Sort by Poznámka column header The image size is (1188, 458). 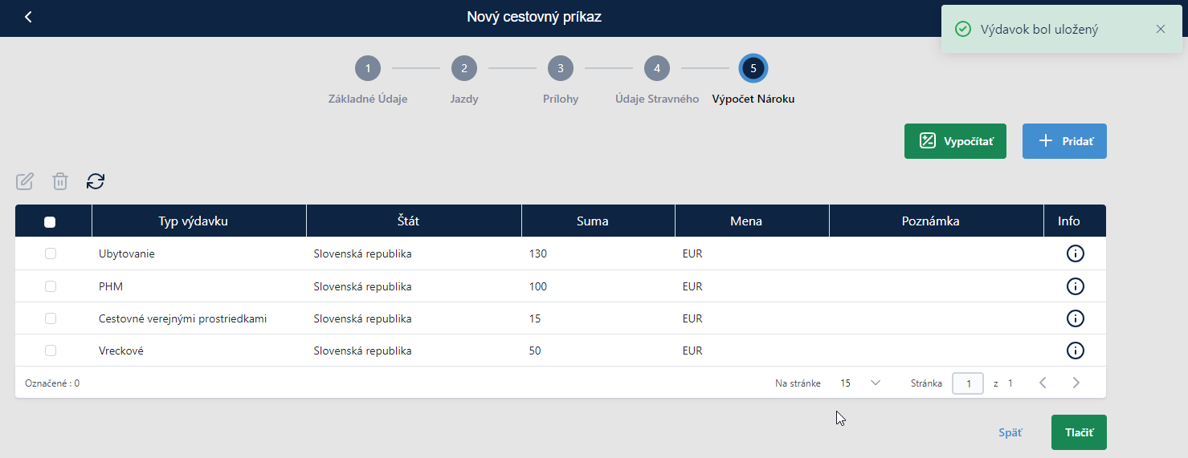pyautogui.click(x=937, y=221)
